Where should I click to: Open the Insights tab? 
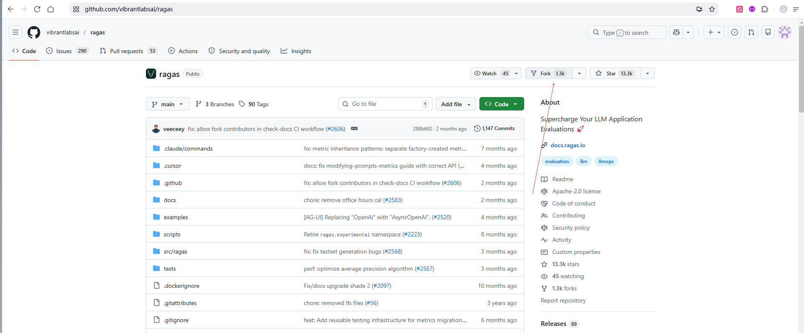[296, 51]
